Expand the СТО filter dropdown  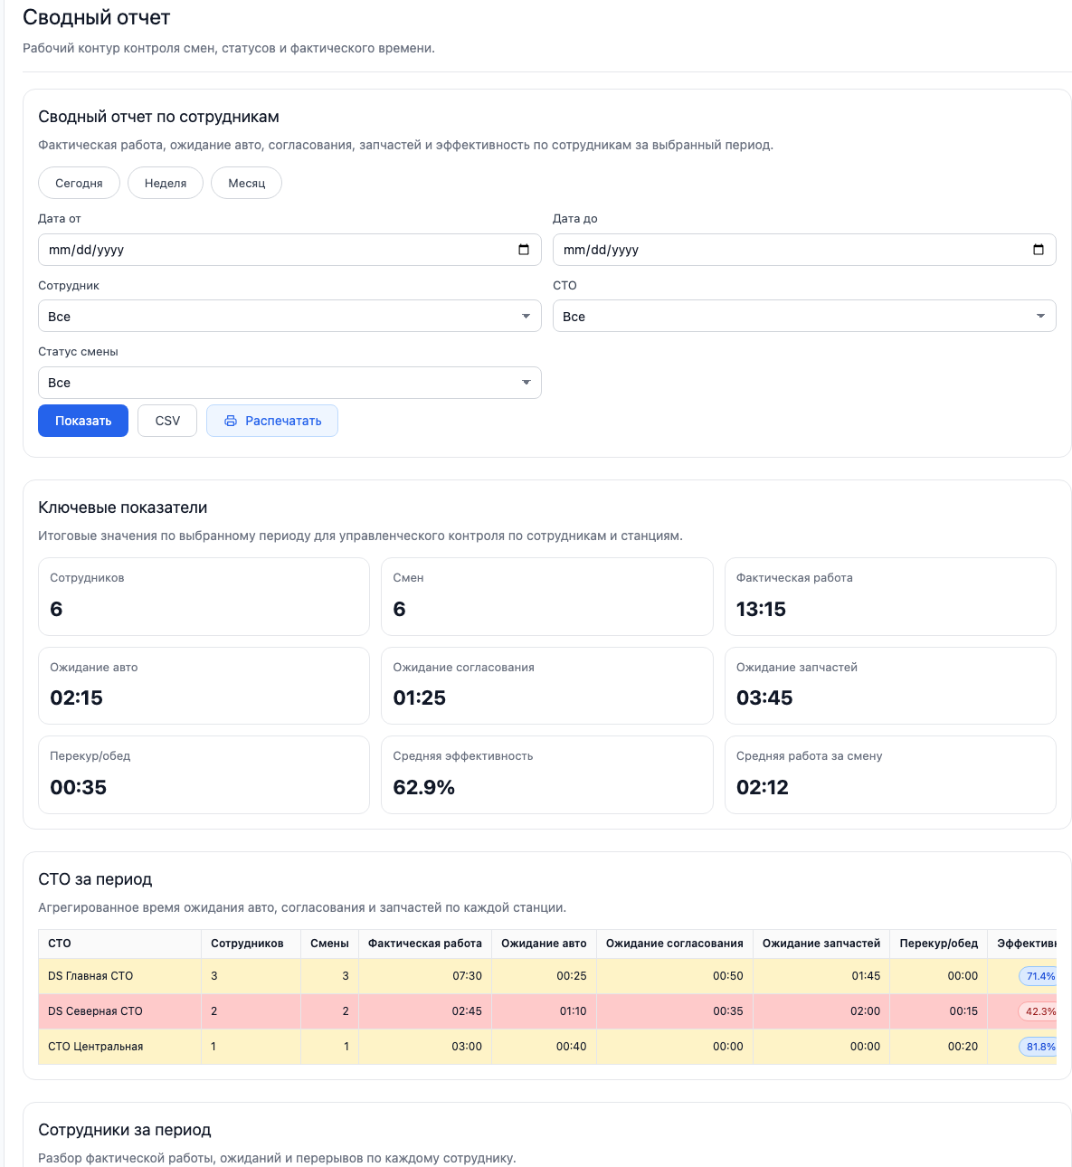[803, 317]
